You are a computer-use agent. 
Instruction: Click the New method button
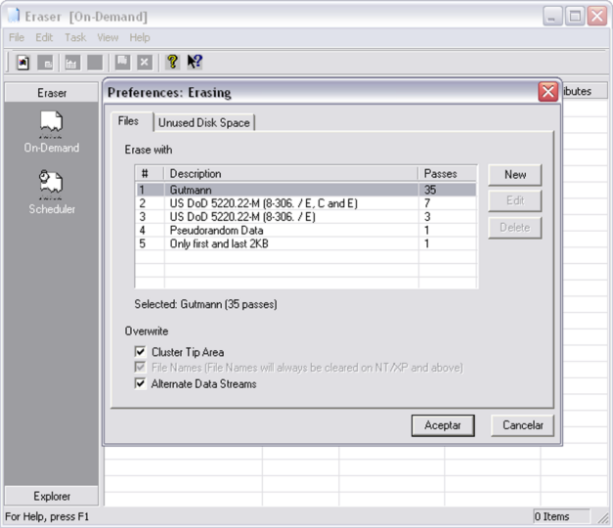pos(515,174)
